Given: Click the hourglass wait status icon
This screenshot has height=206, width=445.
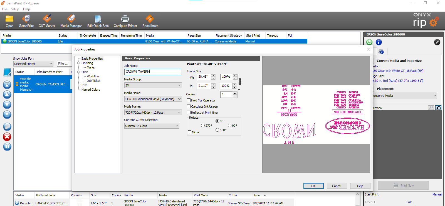Looking at the screenshot, I should click(17, 84).
